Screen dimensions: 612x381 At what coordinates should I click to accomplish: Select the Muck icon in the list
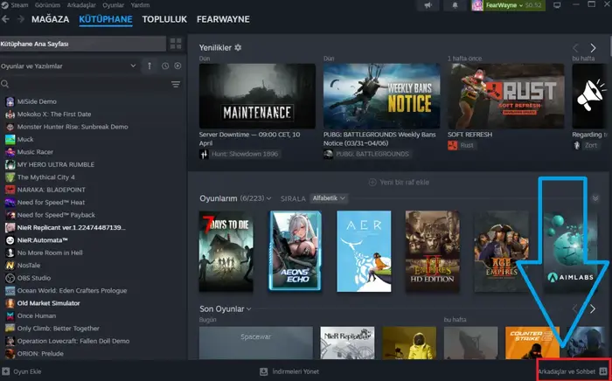tap(10, 139)
